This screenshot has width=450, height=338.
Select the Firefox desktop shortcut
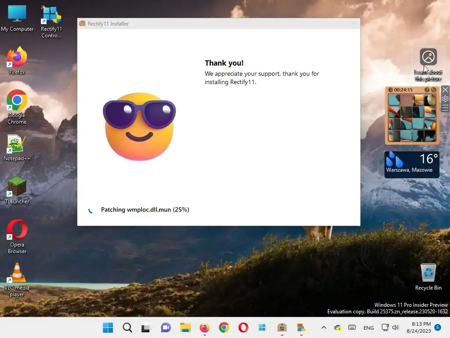tap(17, 61)
